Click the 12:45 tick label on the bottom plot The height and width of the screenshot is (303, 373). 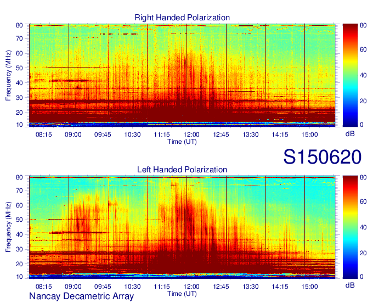coord(221,287)
